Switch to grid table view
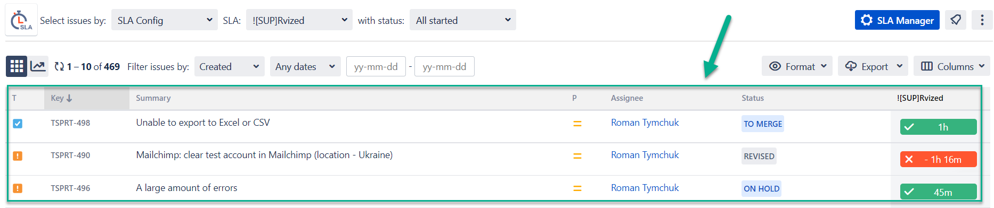The width and height of the screenshot is (994, 208). click(17, 66)
